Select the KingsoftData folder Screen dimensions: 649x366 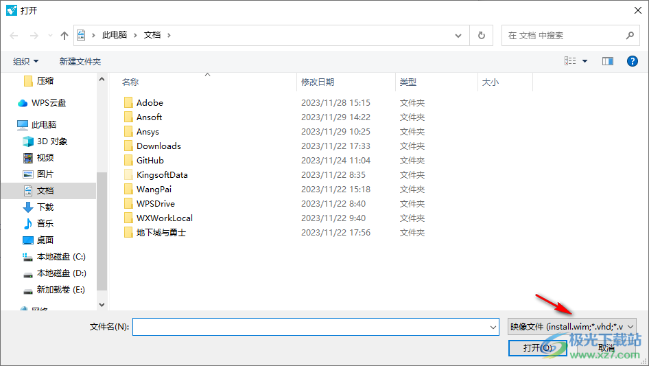pos(162,175)
